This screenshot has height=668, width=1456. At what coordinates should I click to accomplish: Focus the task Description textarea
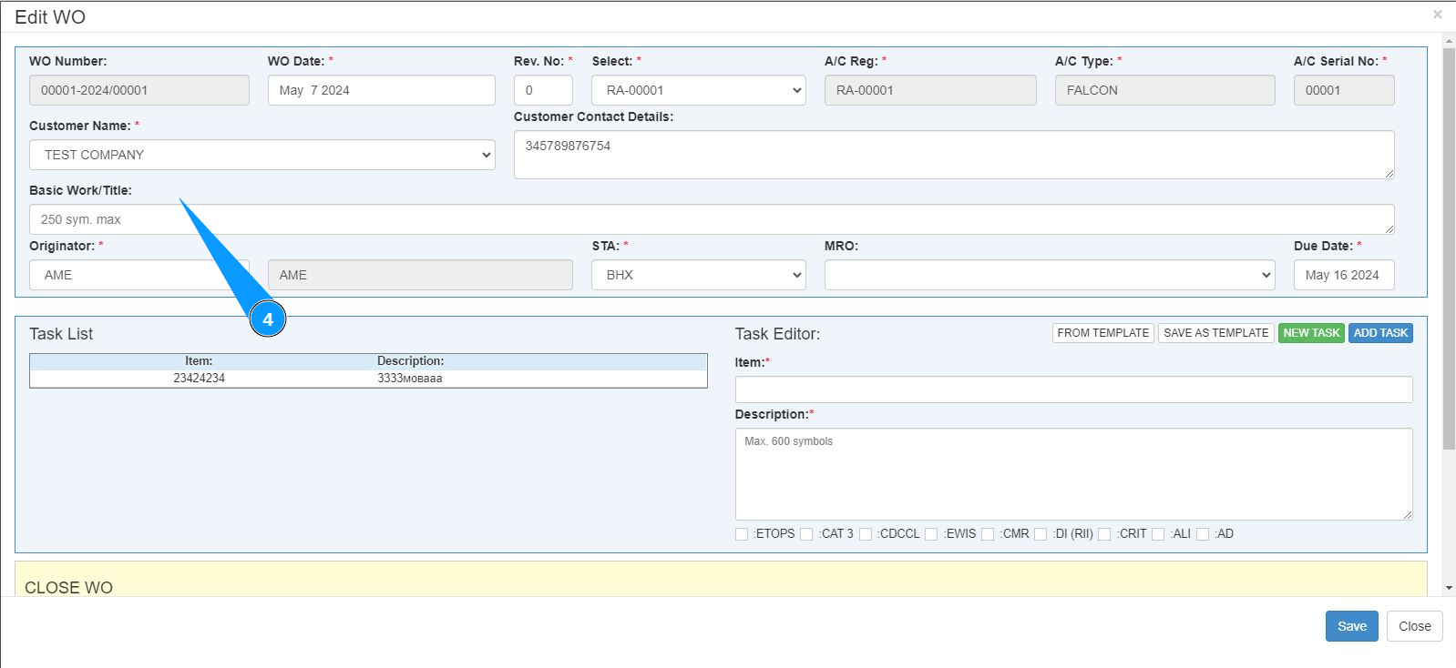click(1073, 474)
